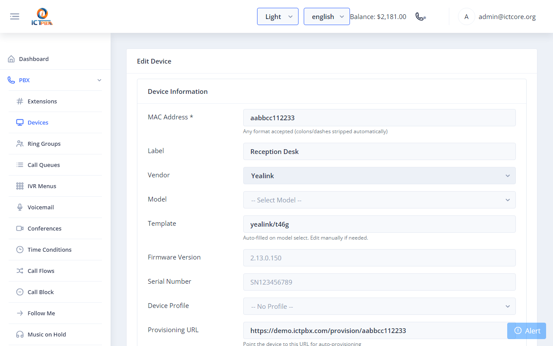
Task: Click the Call Flows shuffle icon
Action: [x=20, y=271]
